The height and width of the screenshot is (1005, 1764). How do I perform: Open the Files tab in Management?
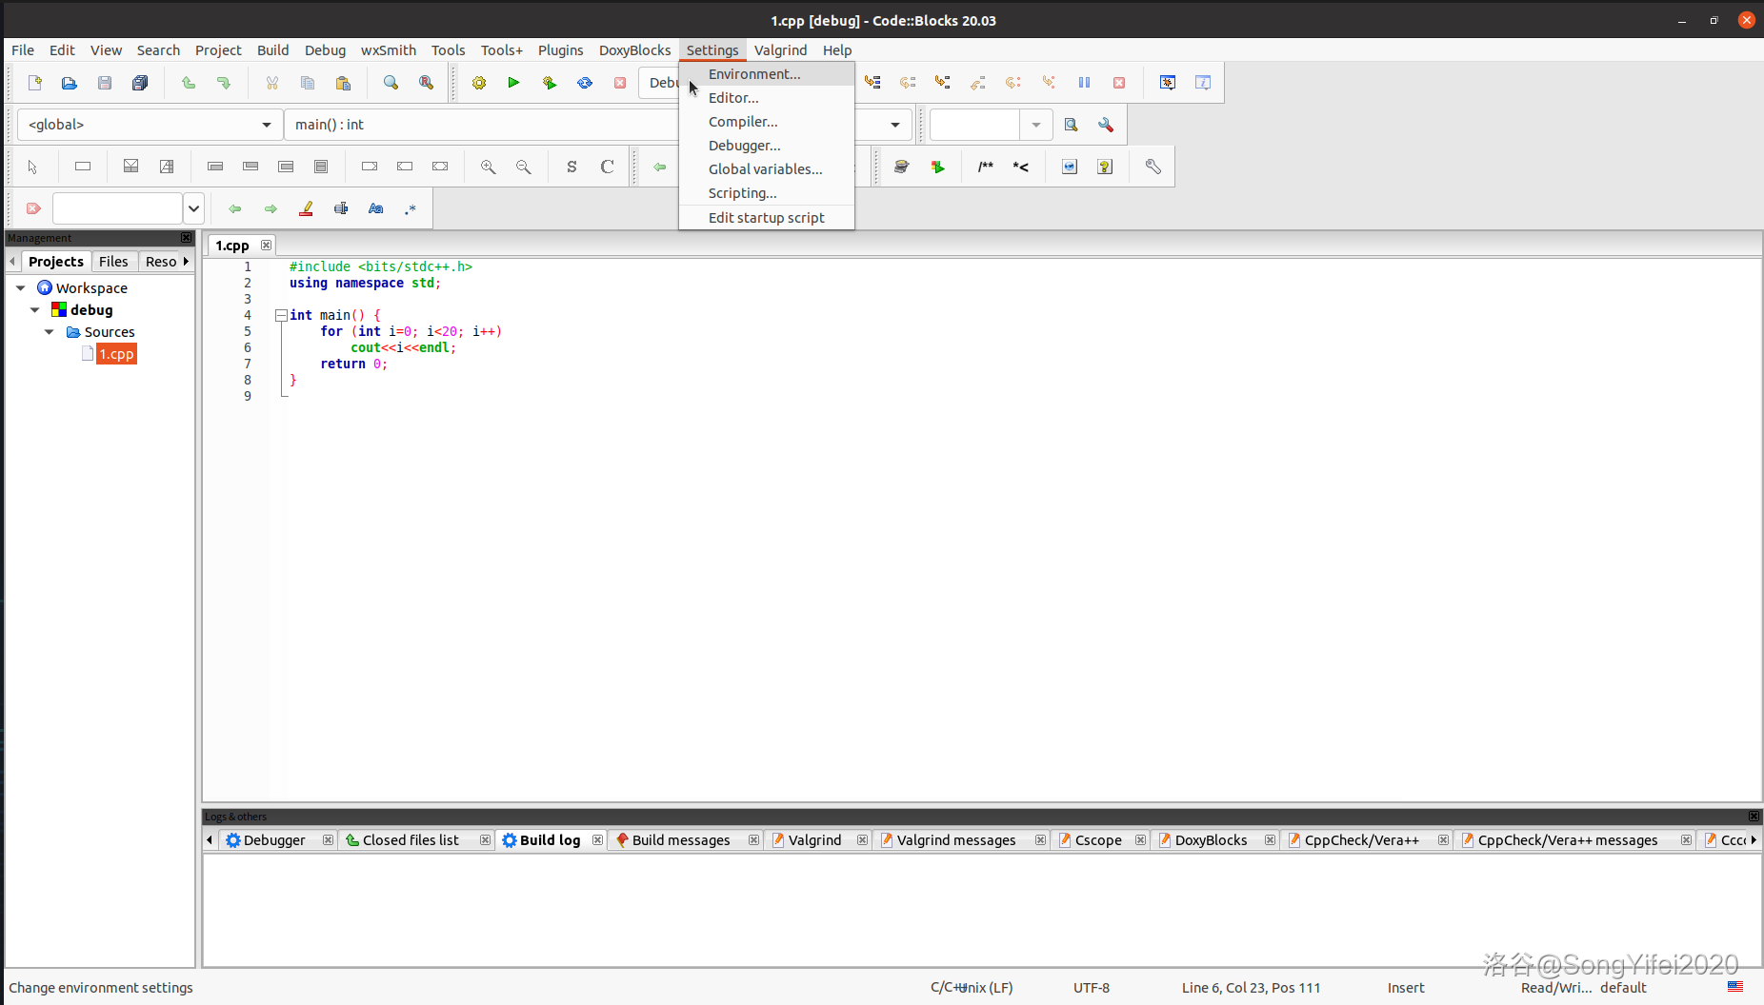pos(113,262)
